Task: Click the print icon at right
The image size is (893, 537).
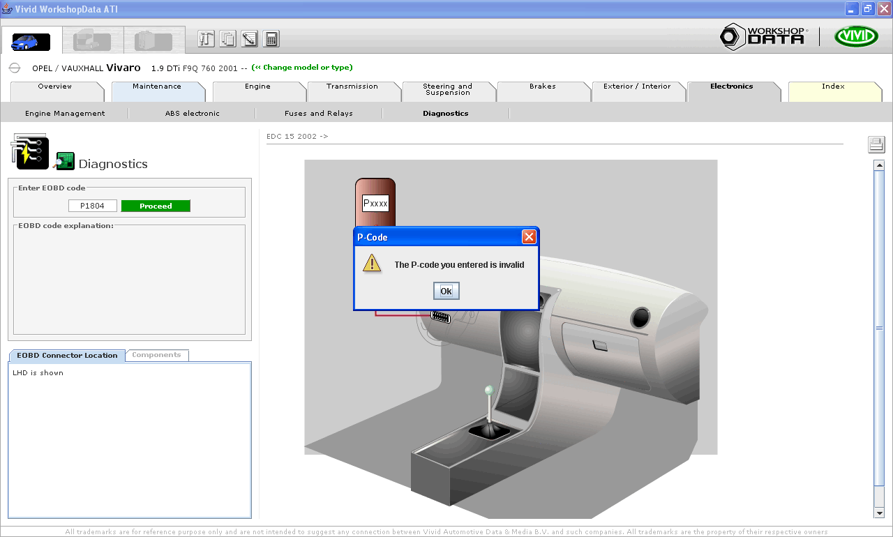Action: [876, 144]
